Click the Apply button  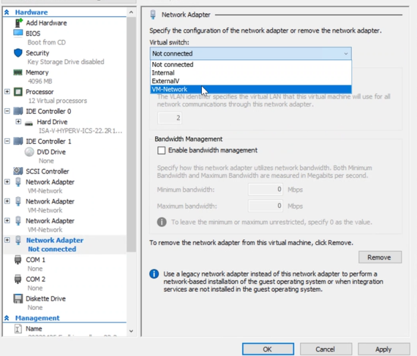tap(384, 349)
